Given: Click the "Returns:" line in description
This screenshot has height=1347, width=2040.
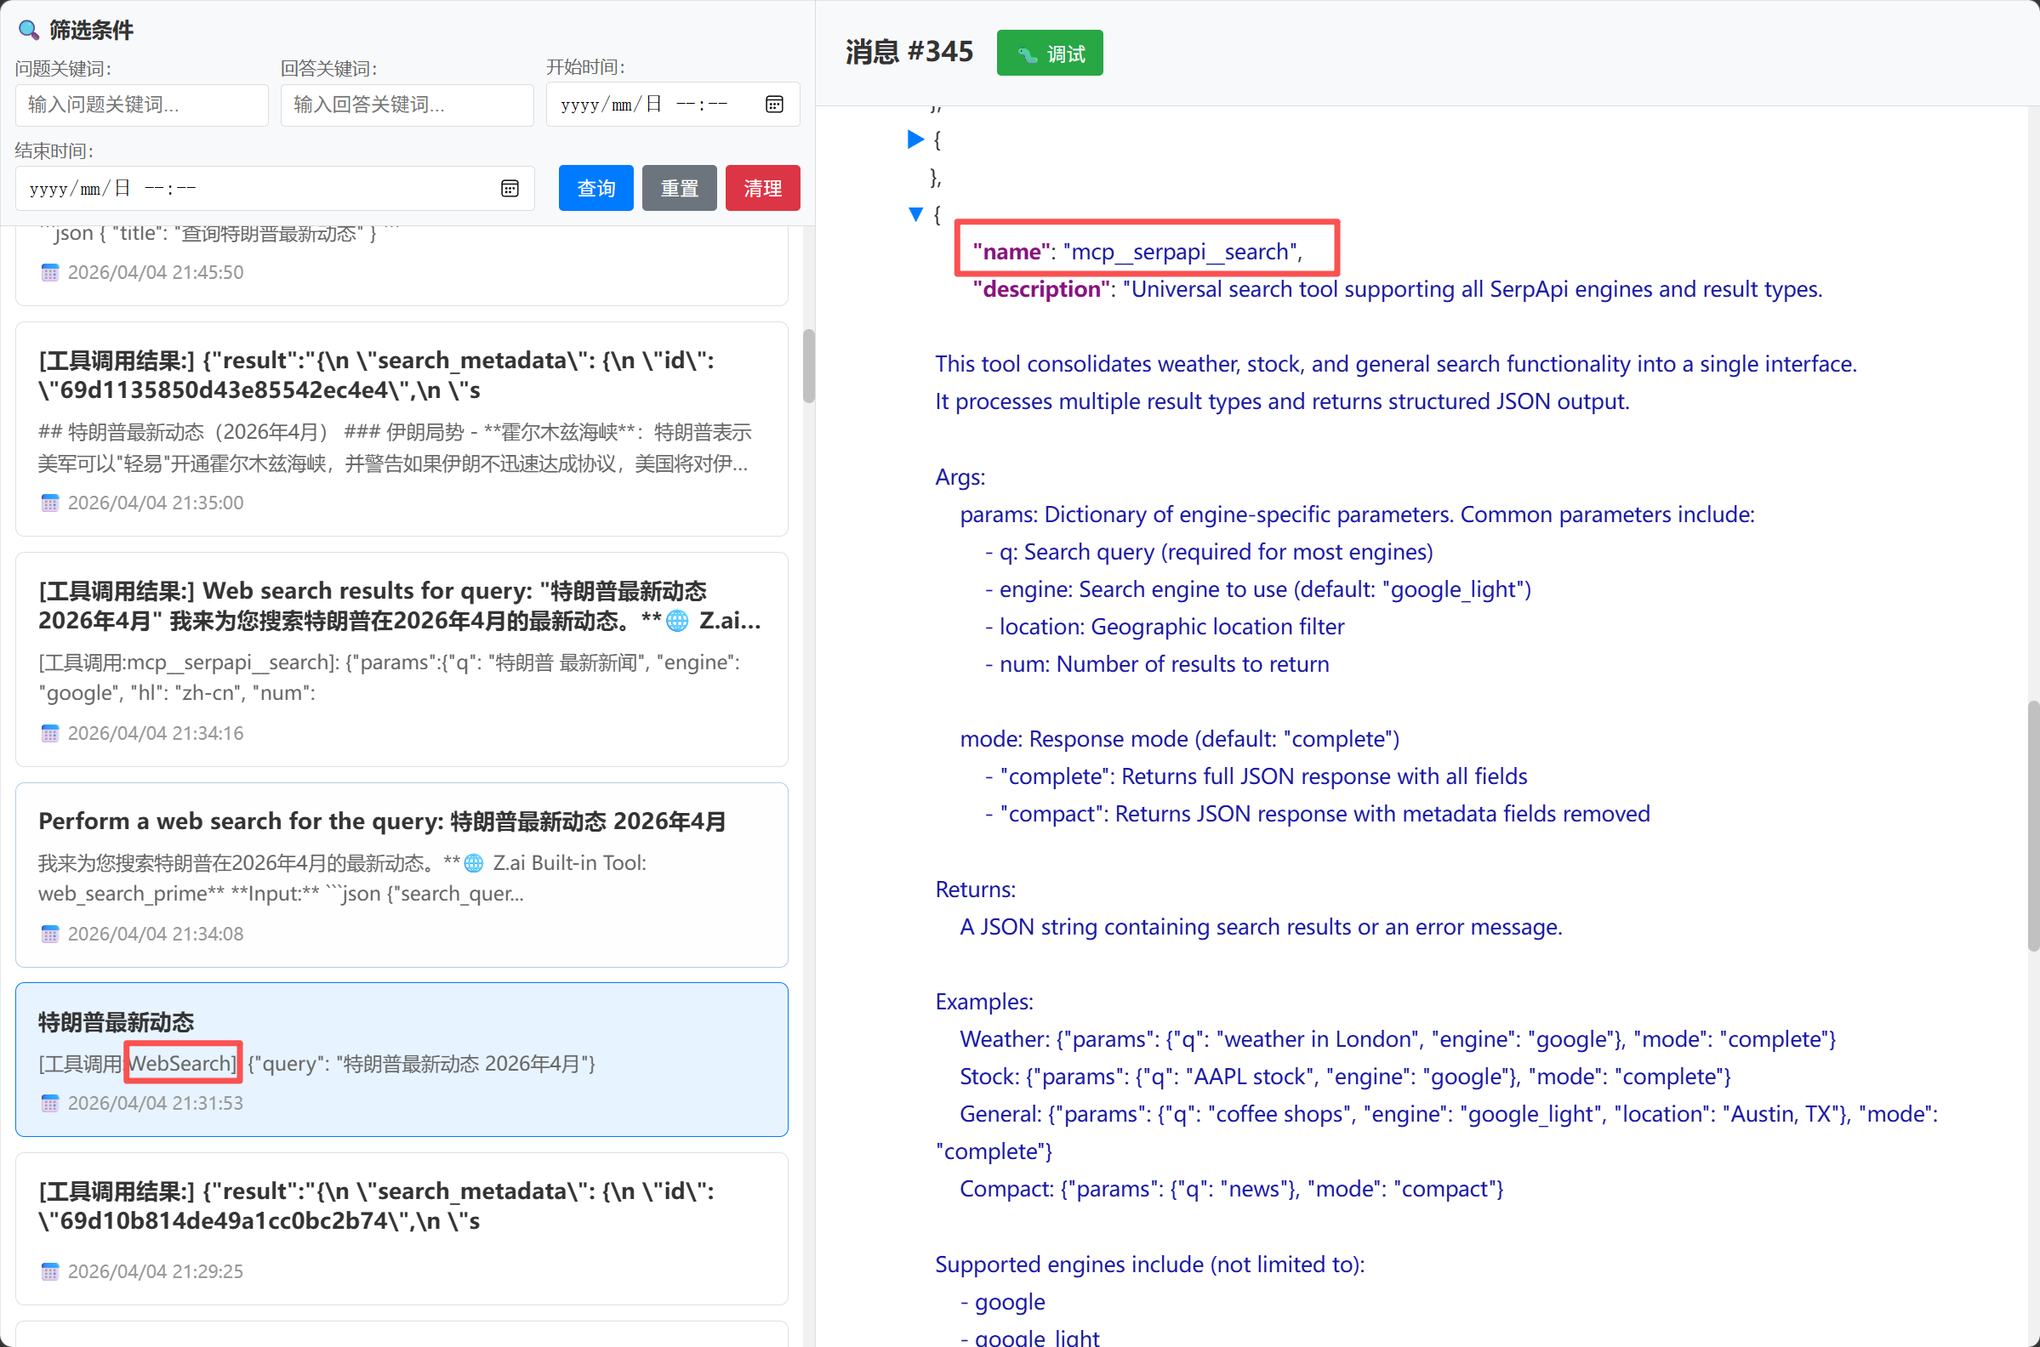Looking at the screenshot, I should coord(975,889).
